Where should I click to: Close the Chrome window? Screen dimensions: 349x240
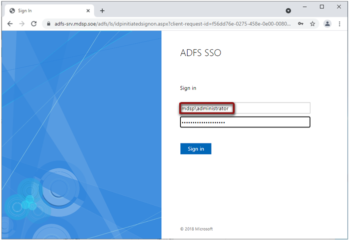tap(339, 7)
